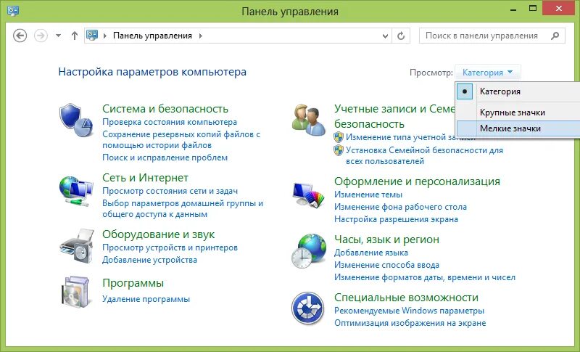The width and height of the screenshot is (580, 352).
Task: Click Рекомендуемые Windows параметры link
Action: [409, 311]
